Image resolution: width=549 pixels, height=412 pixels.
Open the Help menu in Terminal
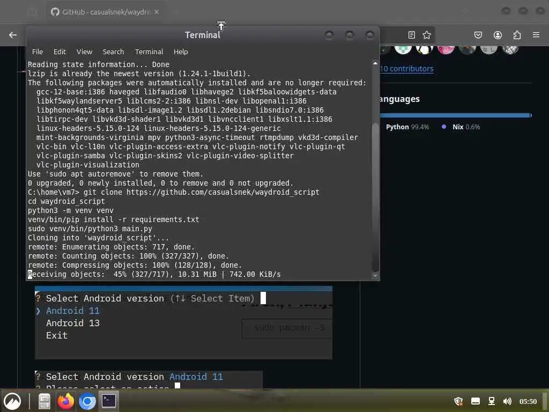181,52
